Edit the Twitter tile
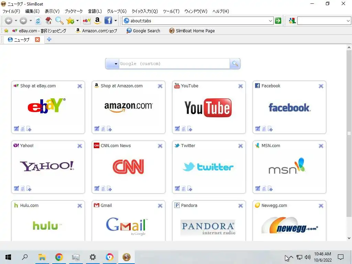Viewport: 352px width, 264px height. pos(177,188)
